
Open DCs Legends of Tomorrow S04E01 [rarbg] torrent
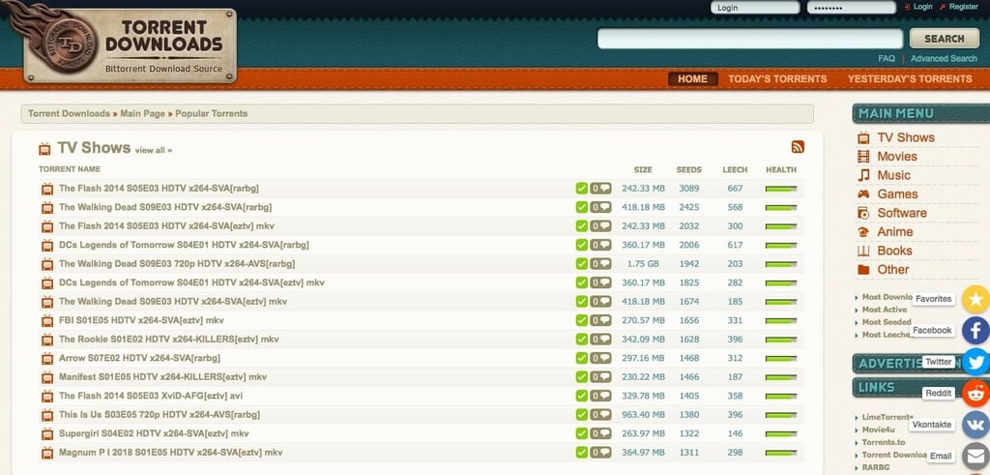184,245
